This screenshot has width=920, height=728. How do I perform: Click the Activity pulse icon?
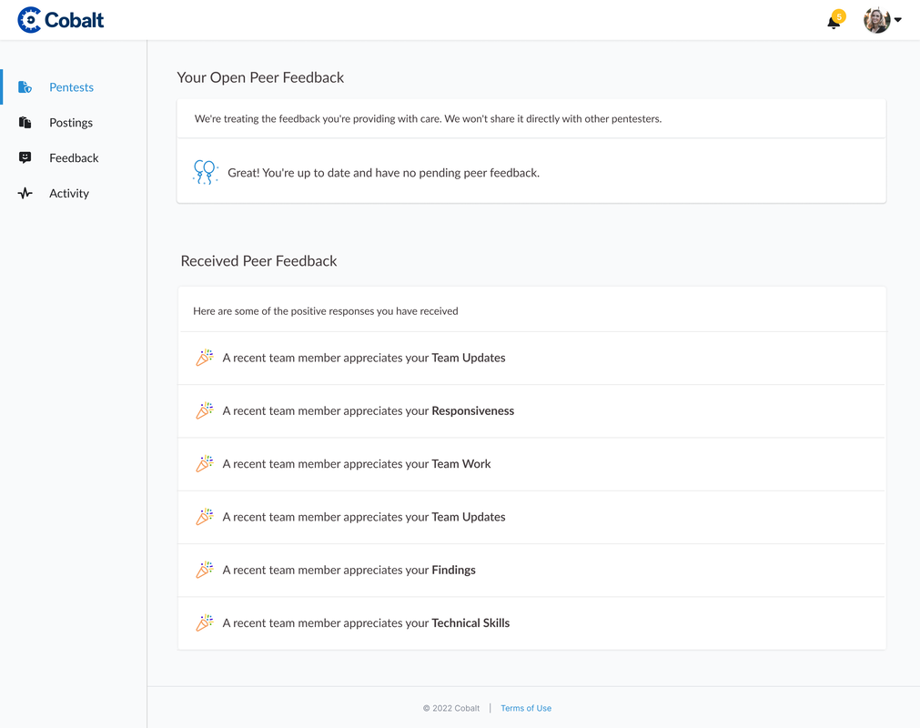[x=25, y=193]
